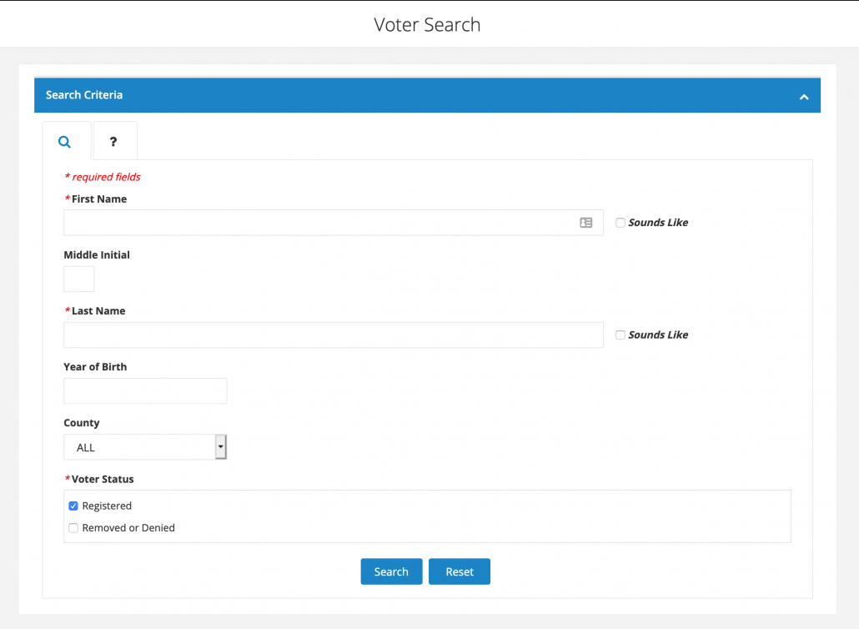The height and width of the screenshot is (629, 859).
Task: Click the contact card icon in First Name
Action: click(586, 223)
